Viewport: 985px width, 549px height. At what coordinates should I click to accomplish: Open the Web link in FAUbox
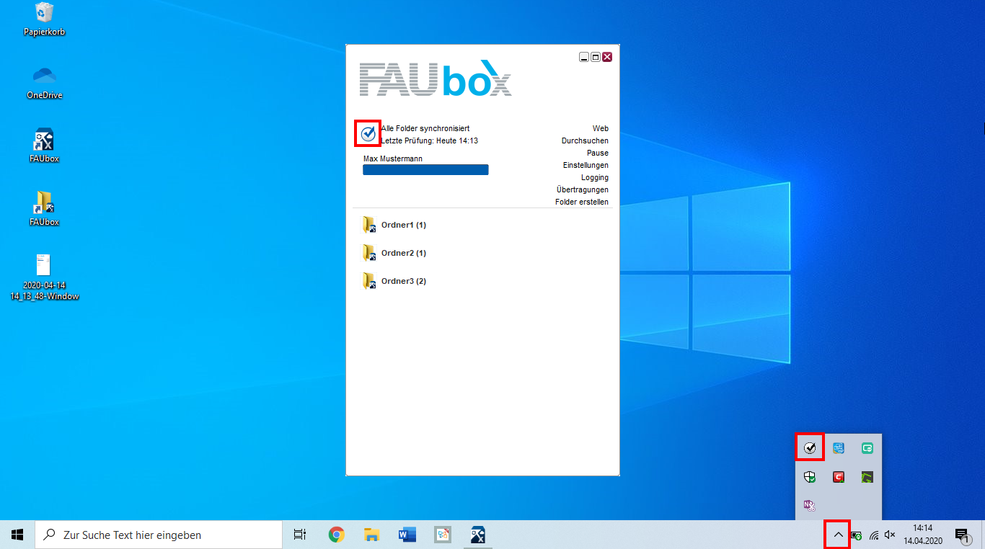(x=600, y=128)
